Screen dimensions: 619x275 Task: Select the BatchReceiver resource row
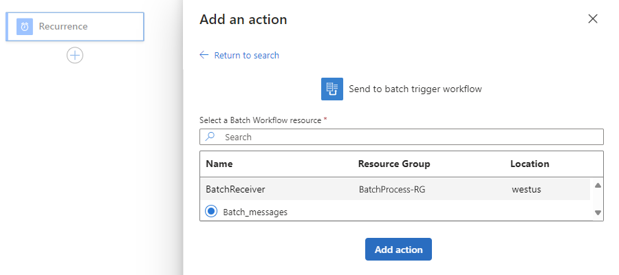tap(235, 188)
